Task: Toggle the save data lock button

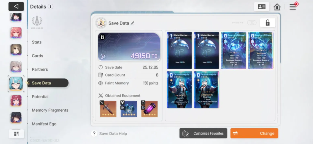Action: click(x=267, y=23)
